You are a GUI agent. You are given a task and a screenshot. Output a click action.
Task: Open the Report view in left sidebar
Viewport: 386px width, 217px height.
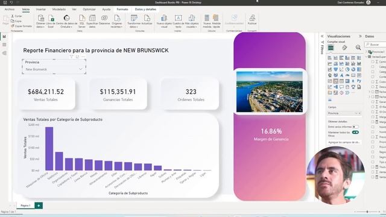point(4,37)
